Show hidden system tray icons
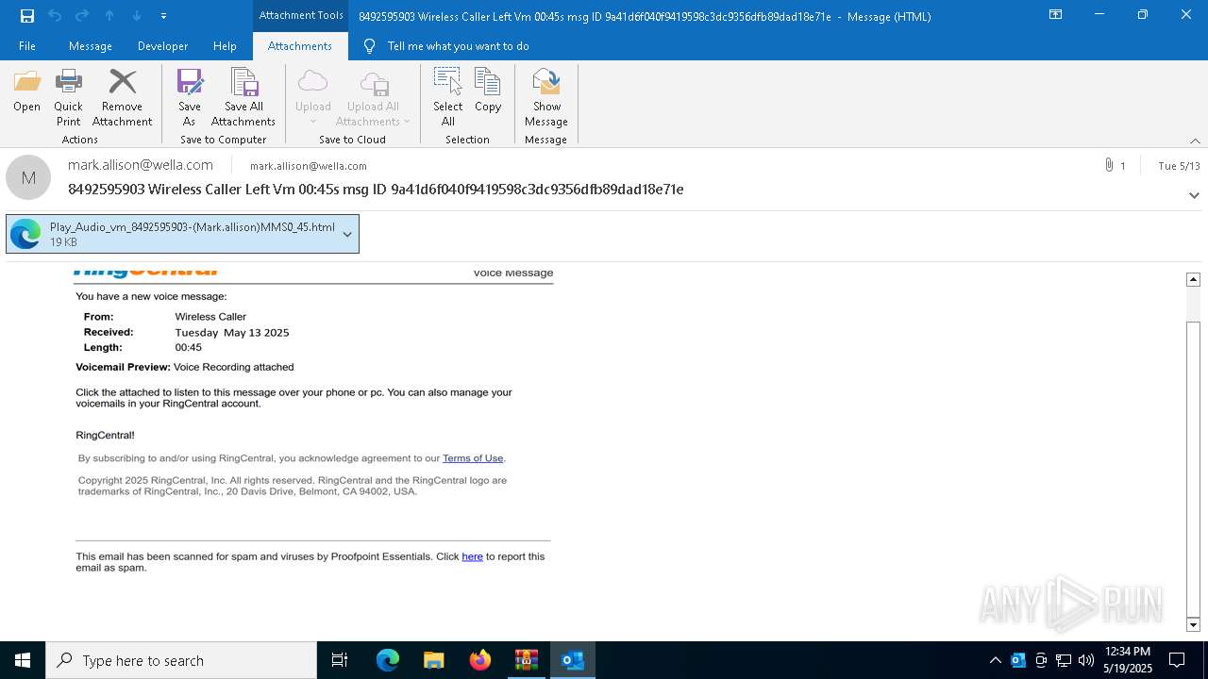Image resolution: width=1208 pixels, height=679 pixels. (x=996, y=660)
